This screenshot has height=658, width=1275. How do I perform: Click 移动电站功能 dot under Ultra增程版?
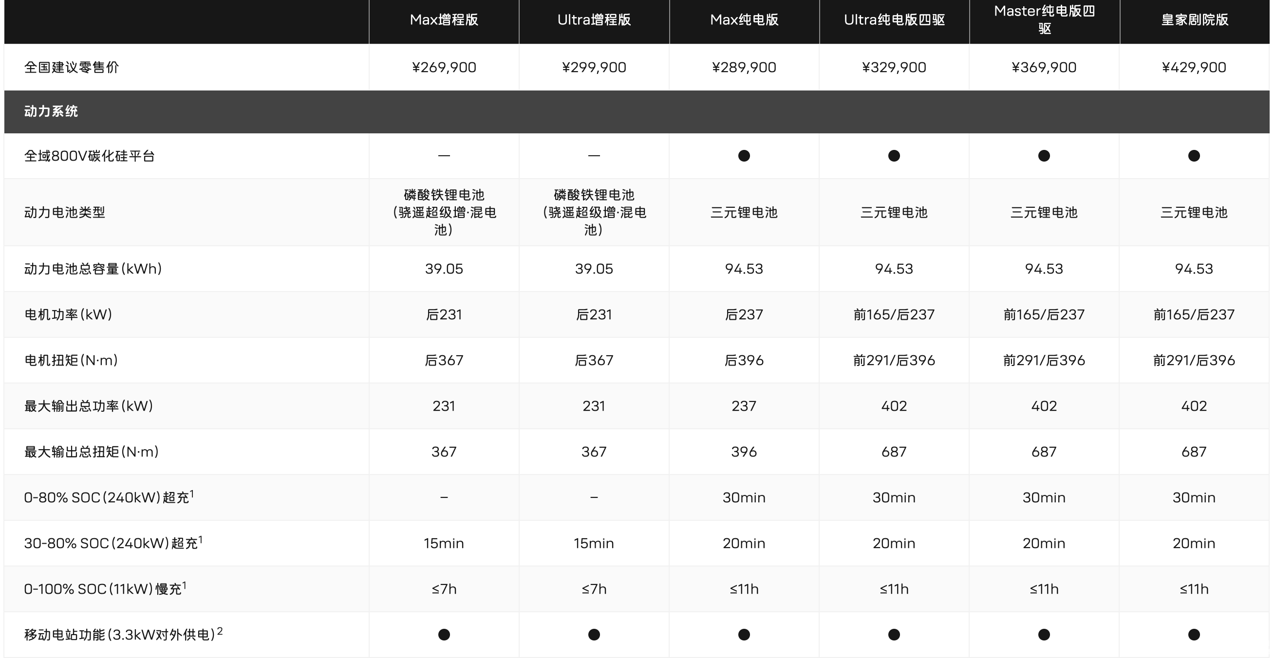(594, 634)
